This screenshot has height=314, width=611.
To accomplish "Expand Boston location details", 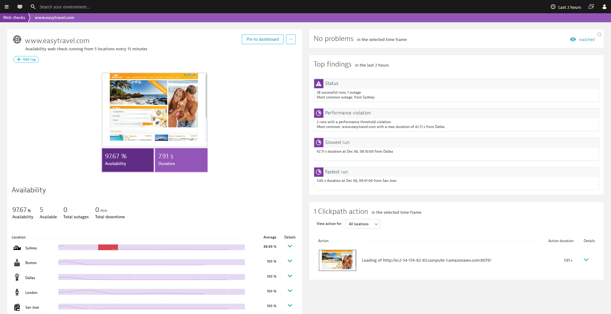I will point(290,261).
